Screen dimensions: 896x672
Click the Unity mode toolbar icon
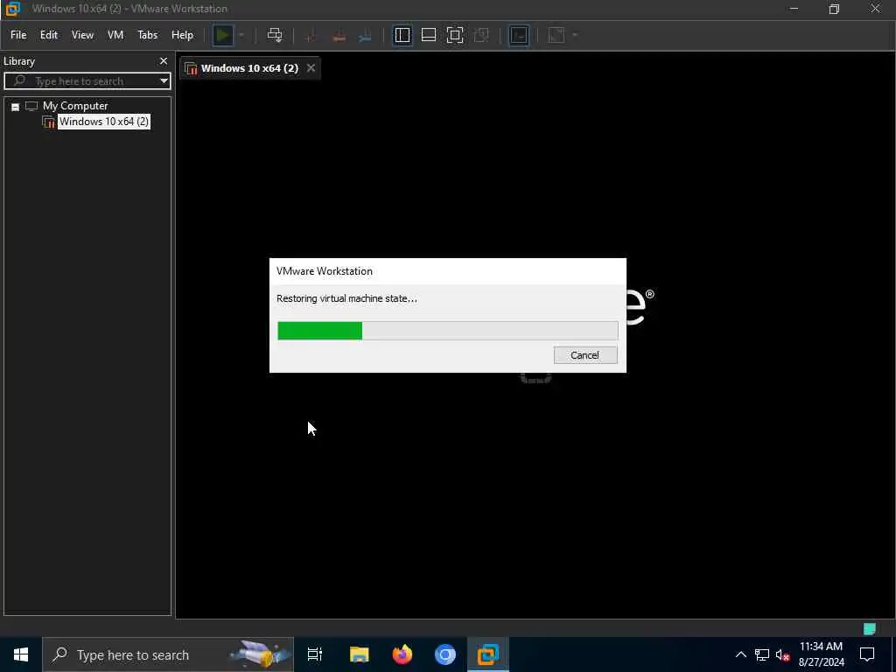click(x=481, y=35)
